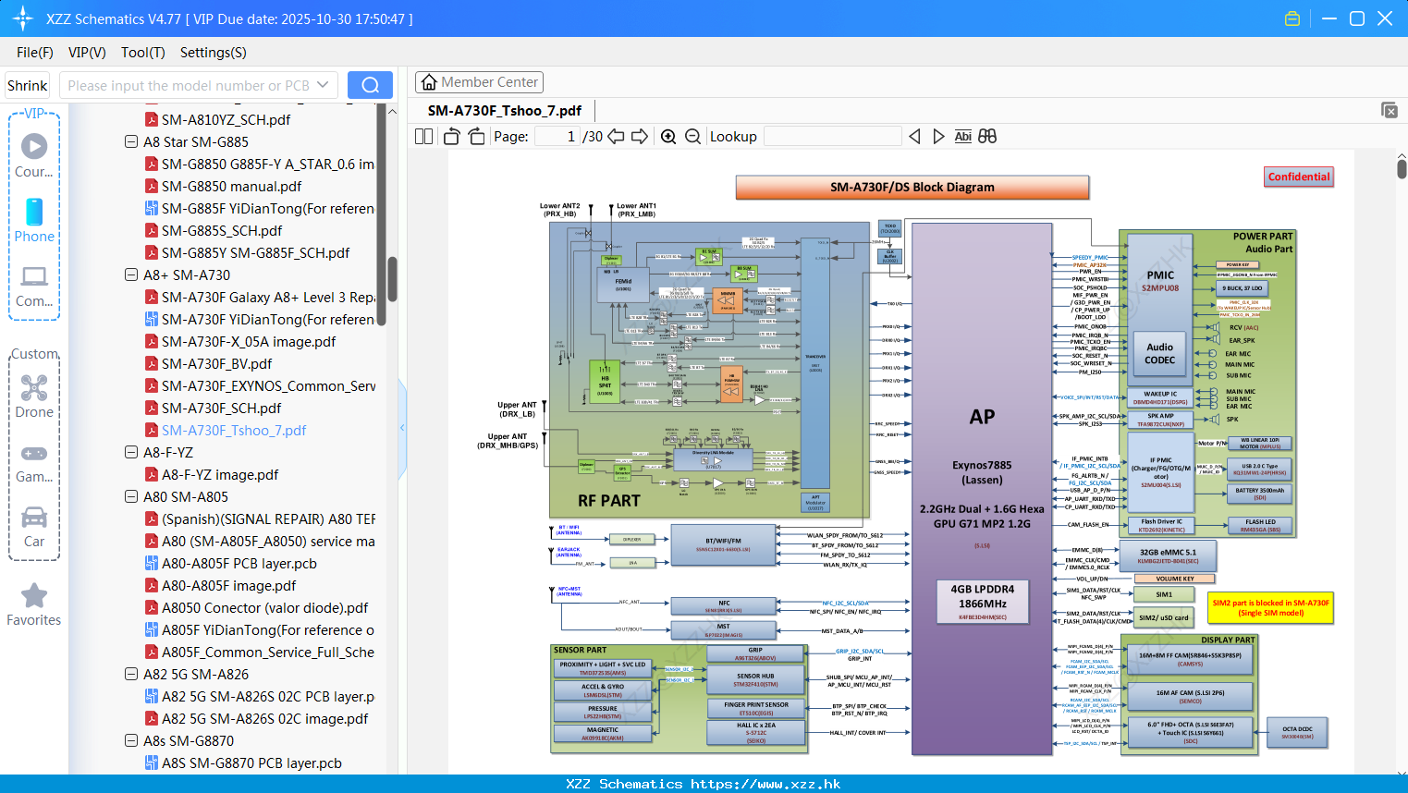
Task: Toggle the Abi whole-word match icon
Action: (x=963, y=137)
